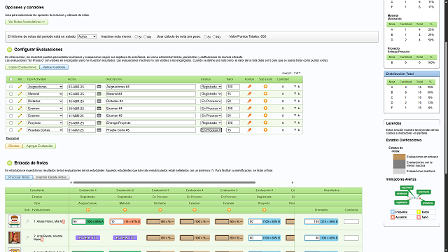Open calendar icon for Prueba Corta #5 date
448x252 pixels.
(x=99, y=130)
